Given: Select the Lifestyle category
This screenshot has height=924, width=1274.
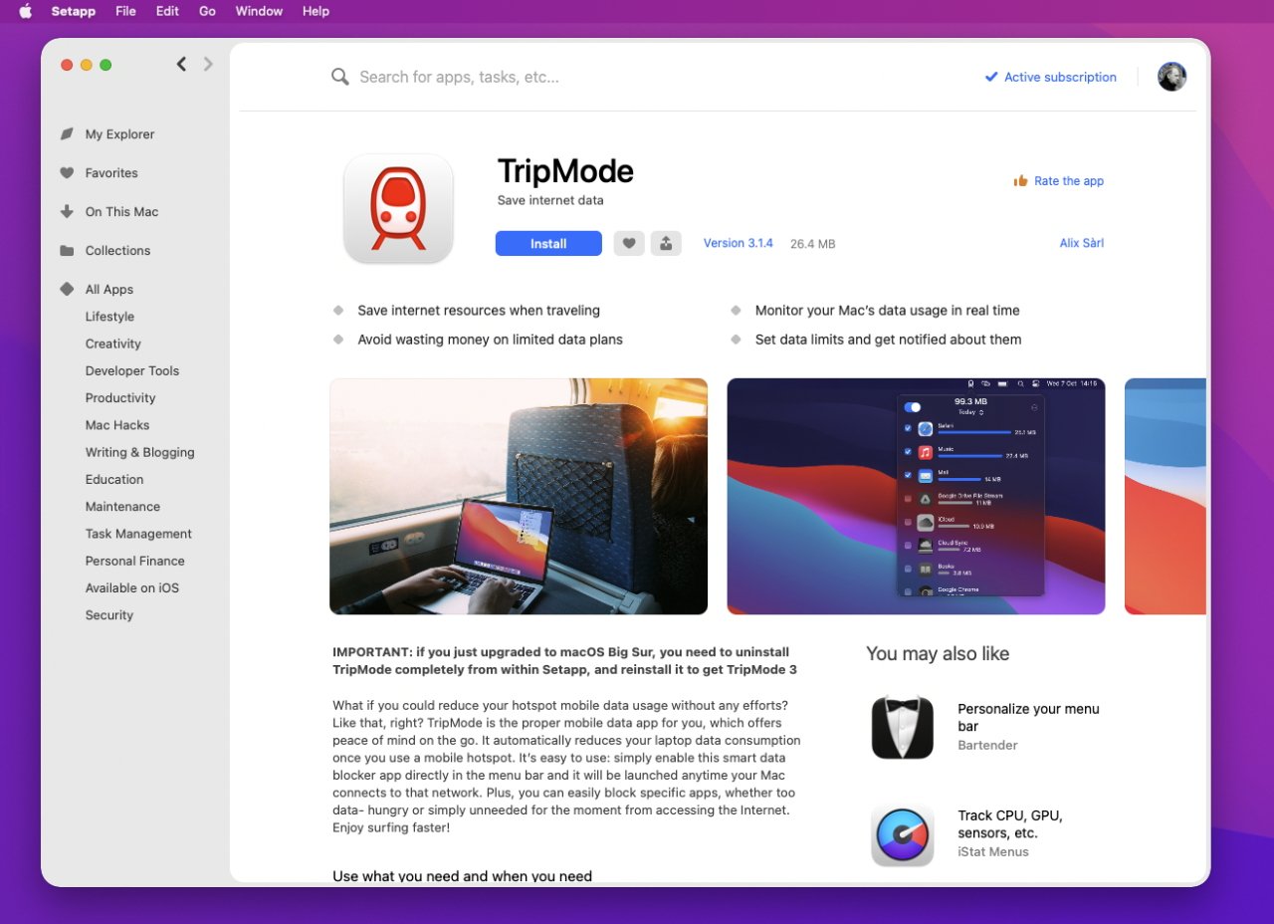Looking at the screenshot, I should click(109, 317).
